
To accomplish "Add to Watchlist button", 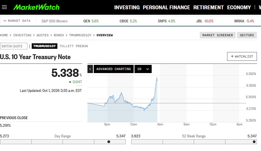I will 242,56.
